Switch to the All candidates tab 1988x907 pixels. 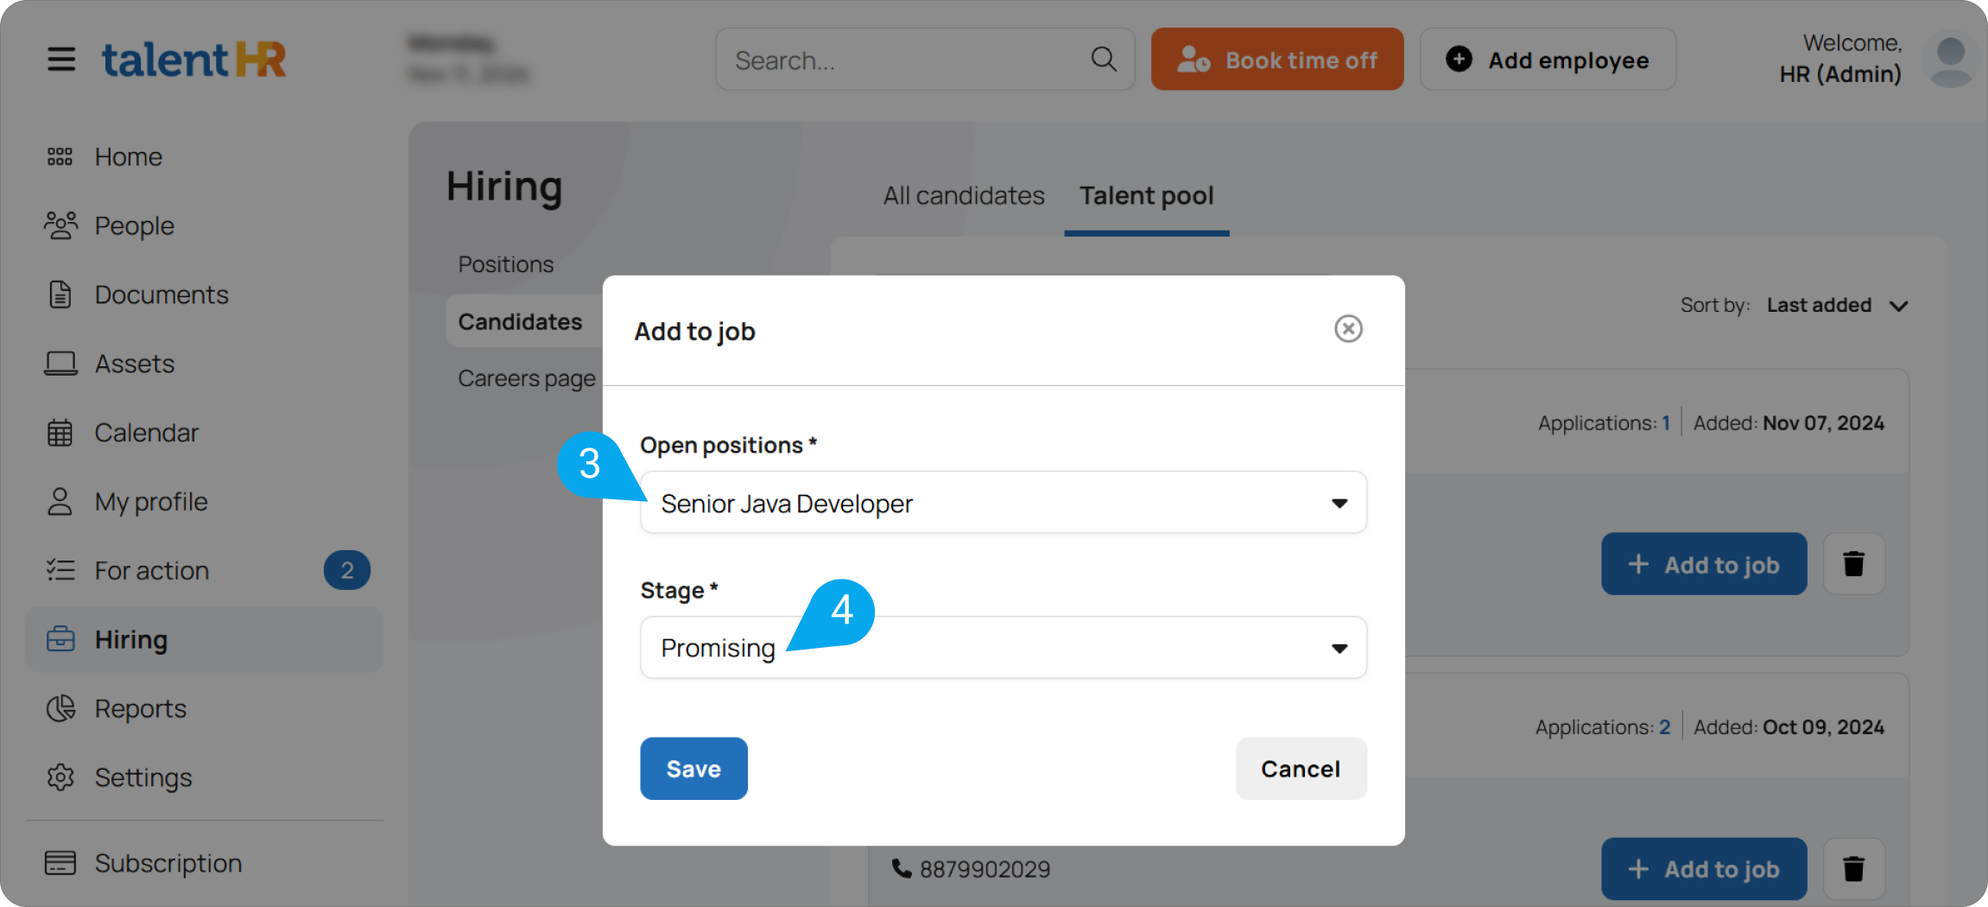963,196
